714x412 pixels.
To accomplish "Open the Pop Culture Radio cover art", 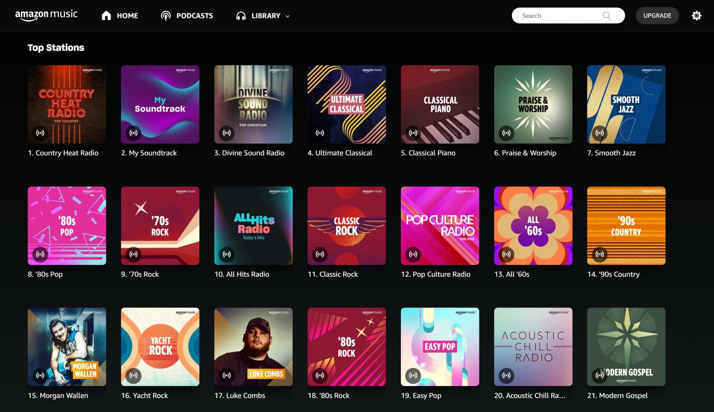I will click(x=440, y=226).
